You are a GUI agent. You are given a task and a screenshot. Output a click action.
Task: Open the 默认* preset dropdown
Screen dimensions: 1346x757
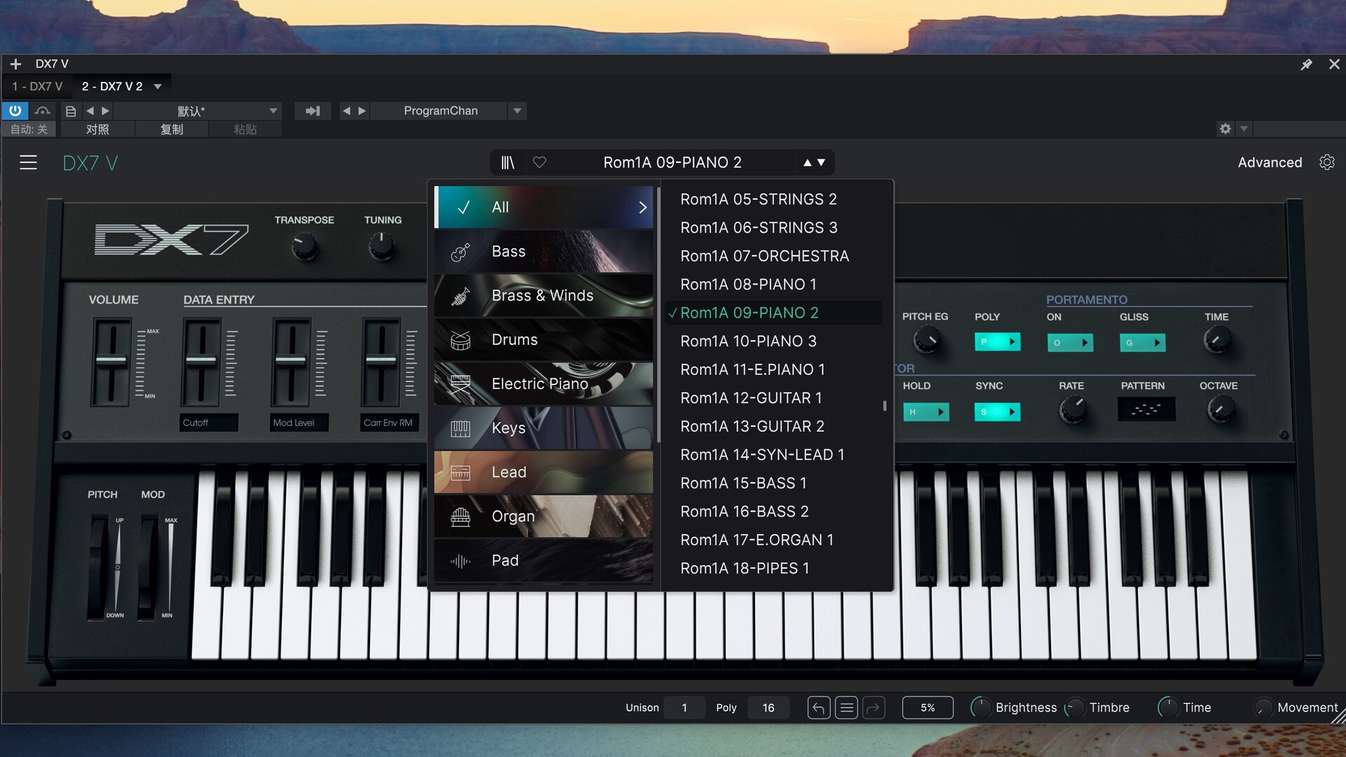coord(273,111)
